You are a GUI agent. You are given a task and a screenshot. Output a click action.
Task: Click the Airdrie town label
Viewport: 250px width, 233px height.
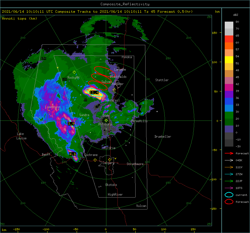pos(109,148)
